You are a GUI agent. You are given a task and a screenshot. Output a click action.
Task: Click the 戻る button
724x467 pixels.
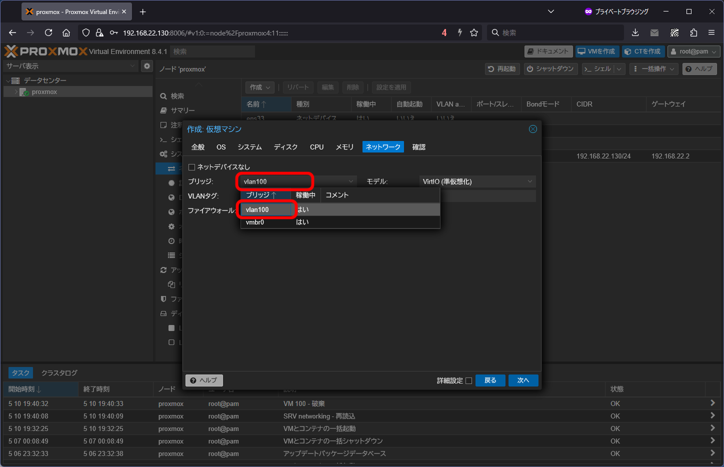click(490, 380)
